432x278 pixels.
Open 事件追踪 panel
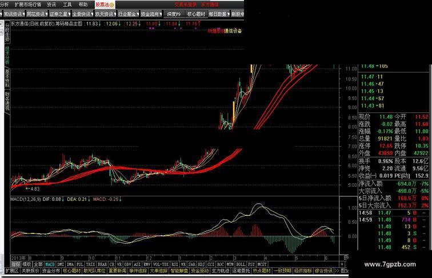138,271
